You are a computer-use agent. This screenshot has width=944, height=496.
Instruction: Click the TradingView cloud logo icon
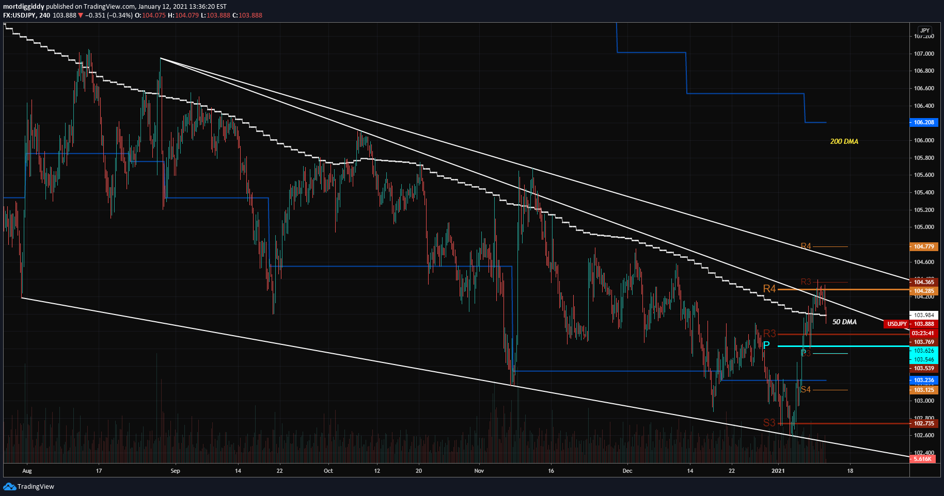pyautogui.click(x=9, y=486)
